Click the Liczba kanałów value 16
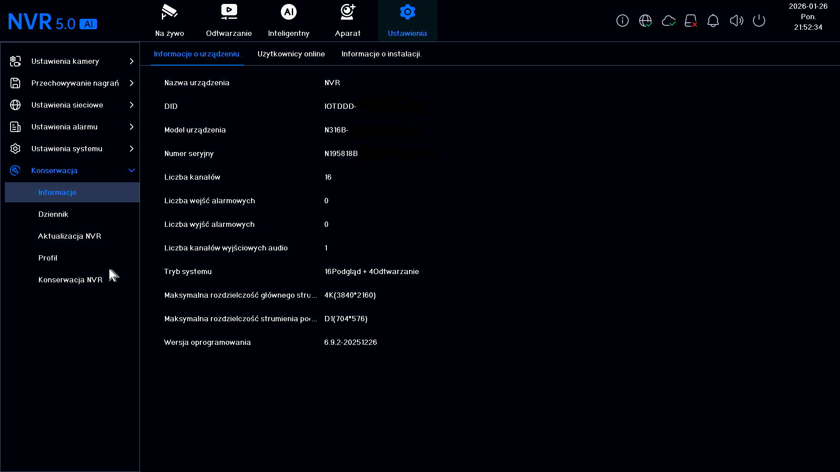Viewport: 840px width, 472px height. pos(328,177)
